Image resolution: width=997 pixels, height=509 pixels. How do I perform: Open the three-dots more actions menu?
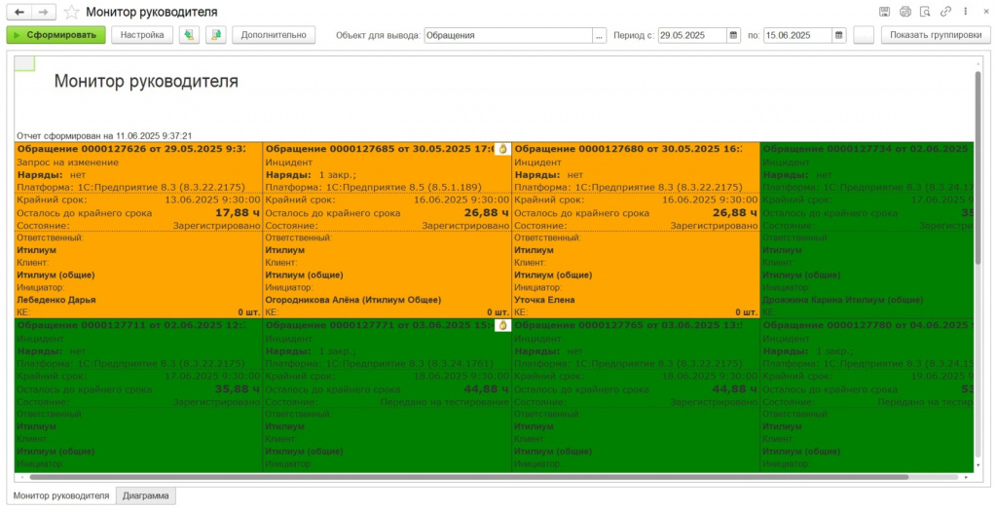click(x=966, y=11)
